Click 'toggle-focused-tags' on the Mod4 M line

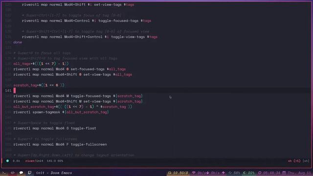[x=91, y=96]
